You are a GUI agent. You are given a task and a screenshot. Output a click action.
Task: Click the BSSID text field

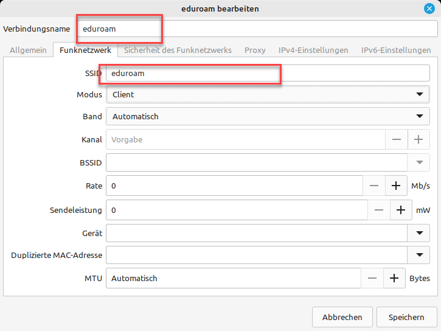257,162
